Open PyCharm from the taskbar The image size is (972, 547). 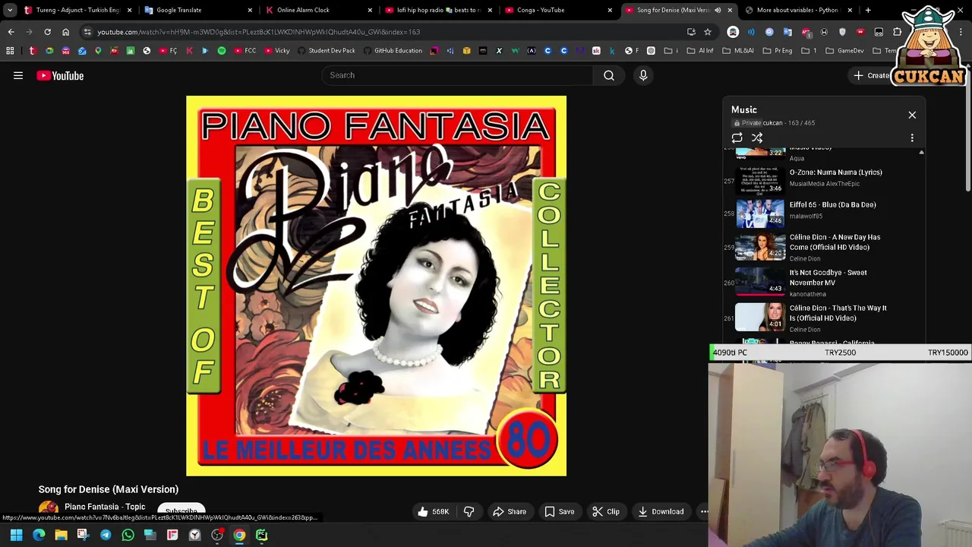pyautogui.click(x=261, y=535)
